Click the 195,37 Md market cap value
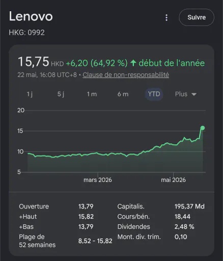Image resolution: width=223 pixels, height=261 pixels. click(189, 206)
